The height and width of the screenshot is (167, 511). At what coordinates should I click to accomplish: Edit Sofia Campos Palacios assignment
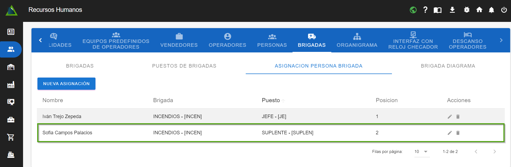[x=449, y=133]
